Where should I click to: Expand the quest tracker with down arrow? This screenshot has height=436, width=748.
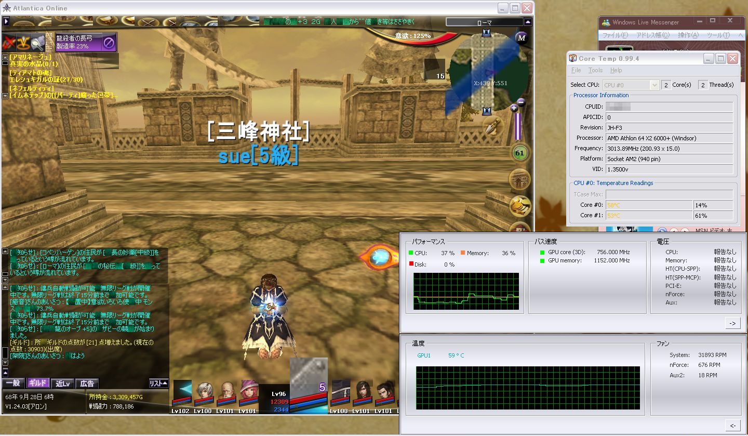click(x=5, y=96)
